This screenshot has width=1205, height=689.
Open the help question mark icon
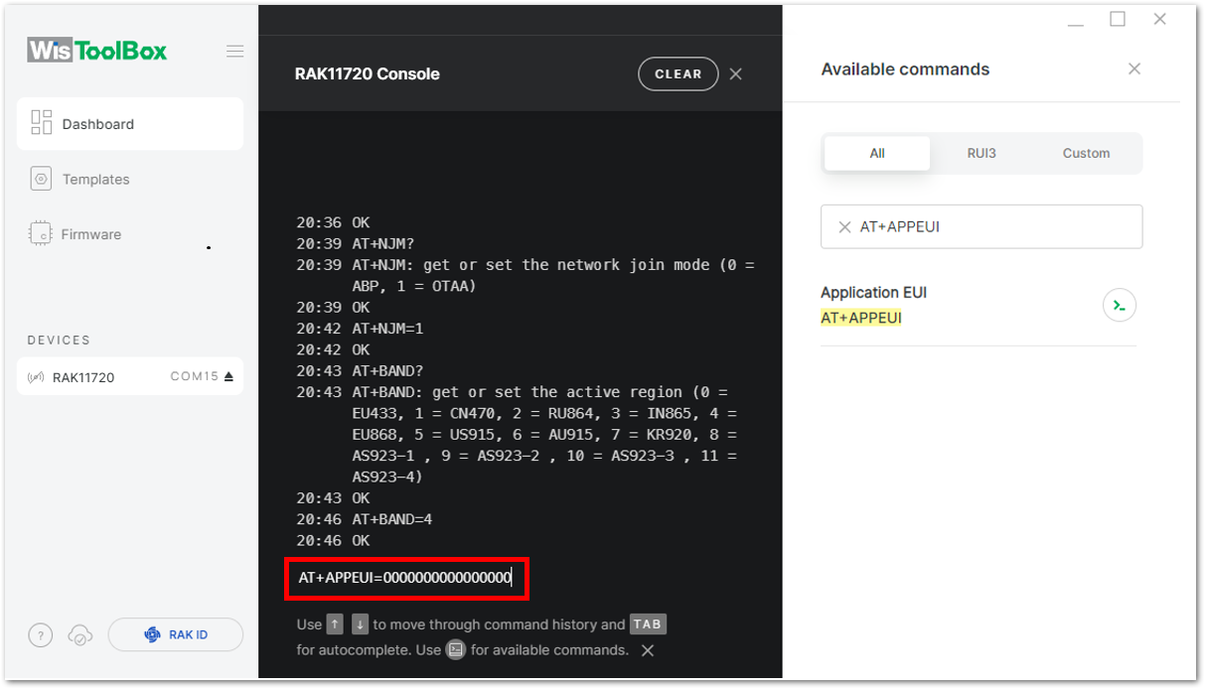tap(40, 635)
